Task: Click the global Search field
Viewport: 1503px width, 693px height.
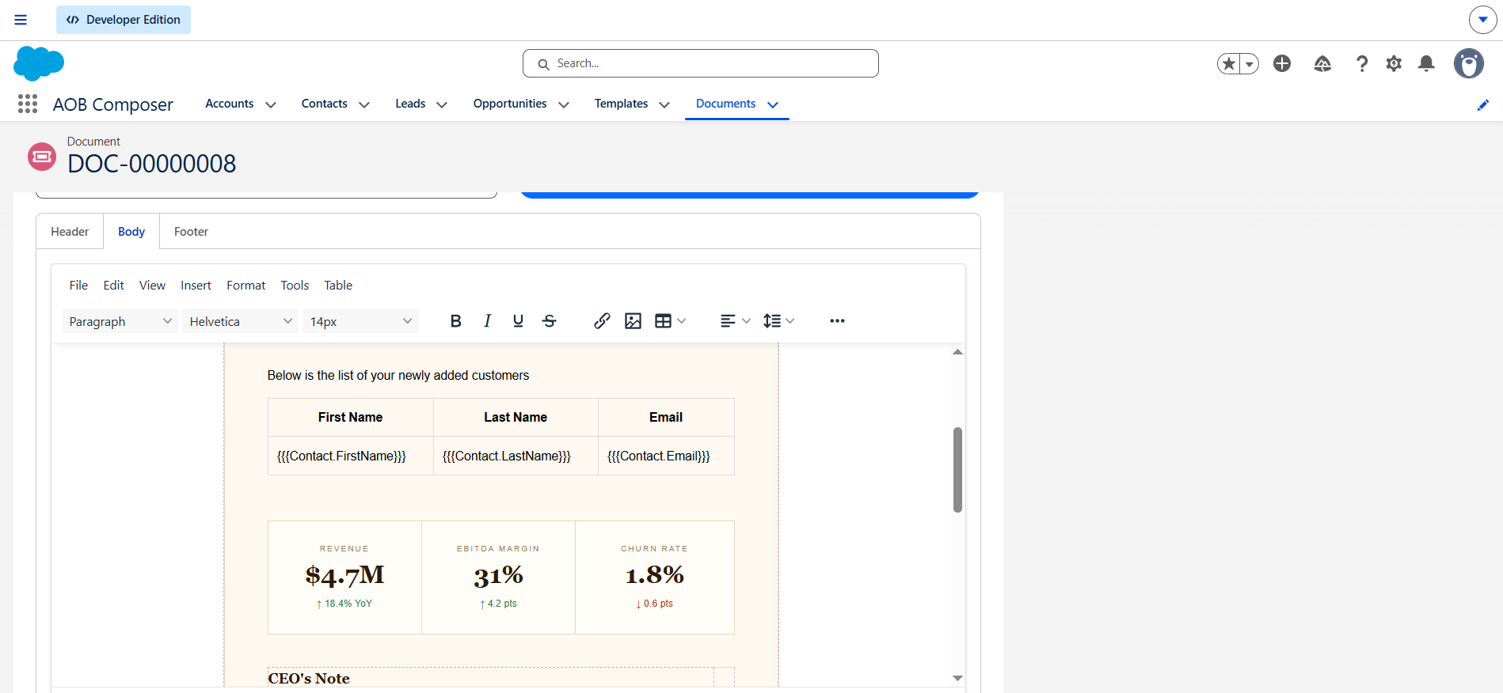Action: pyautogui.click(x=701, y=63)
